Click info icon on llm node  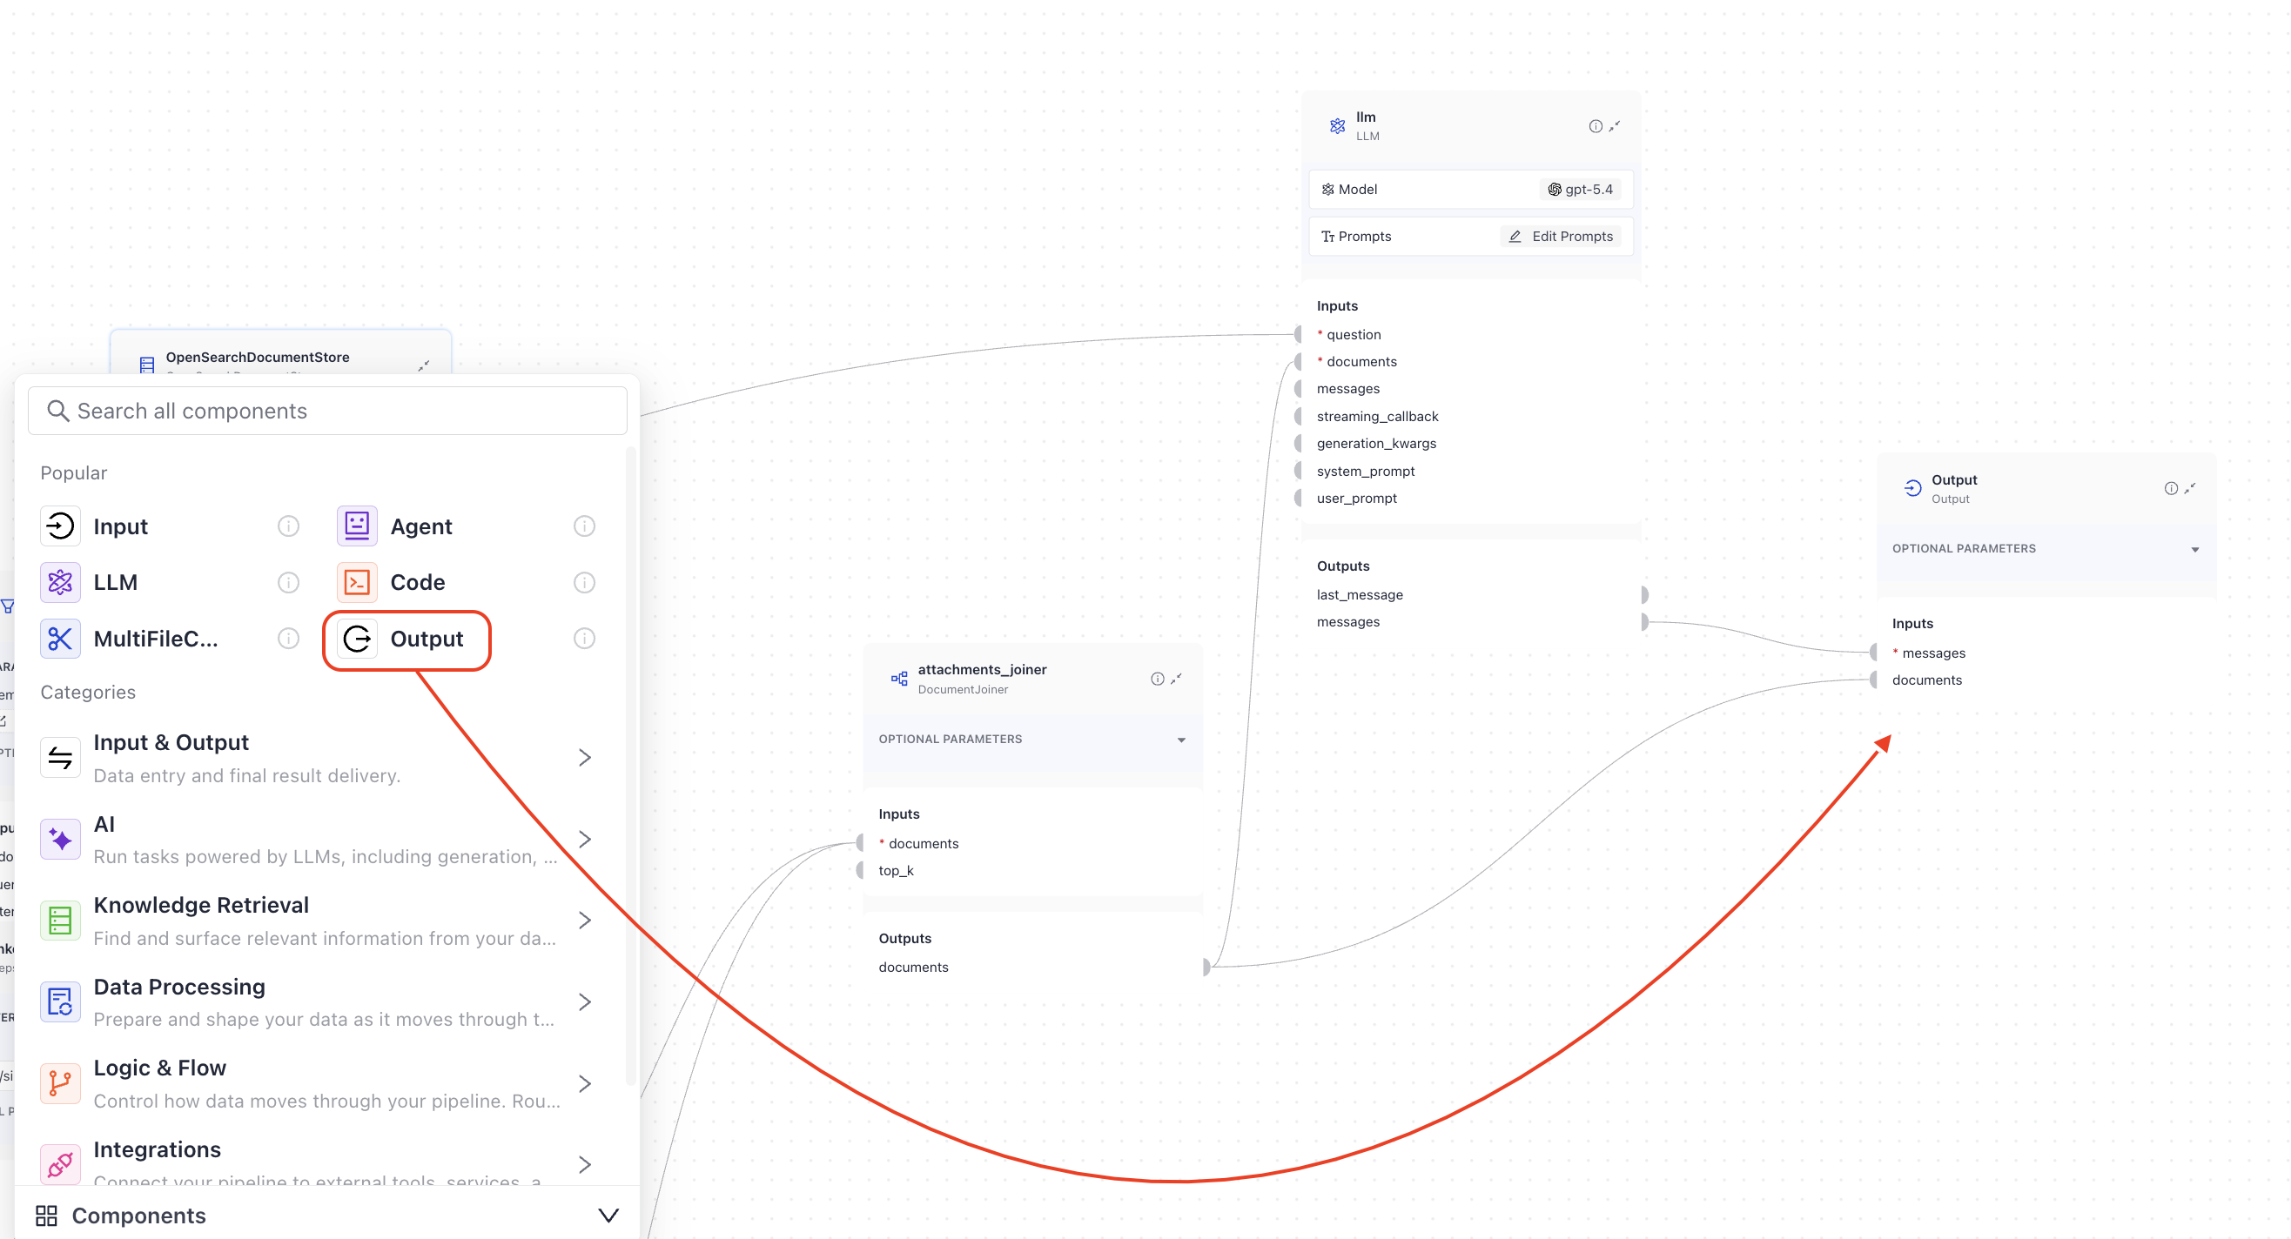pos(1596,126)
